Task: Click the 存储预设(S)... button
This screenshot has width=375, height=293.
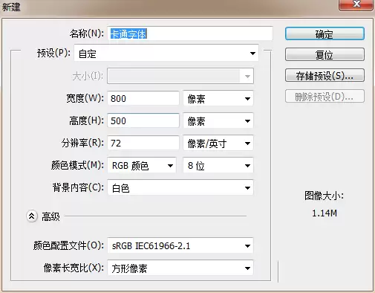Action: [x=325, y=75]
